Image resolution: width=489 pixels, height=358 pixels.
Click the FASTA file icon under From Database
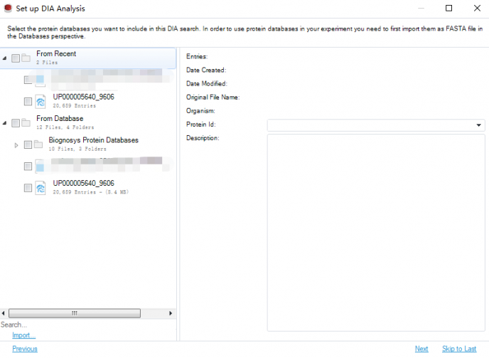pyautogui.click(x=41, y=188)
